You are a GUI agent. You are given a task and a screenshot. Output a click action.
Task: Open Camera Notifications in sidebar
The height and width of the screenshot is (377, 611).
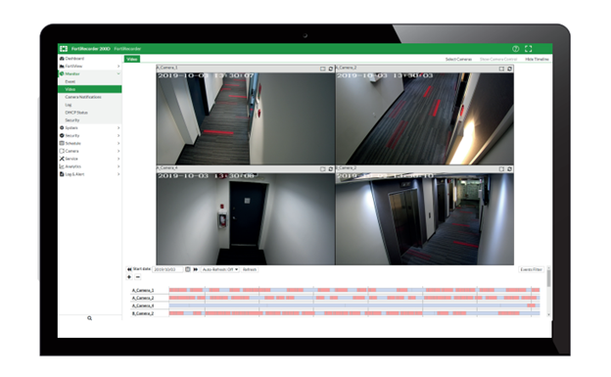click(83, 97)
